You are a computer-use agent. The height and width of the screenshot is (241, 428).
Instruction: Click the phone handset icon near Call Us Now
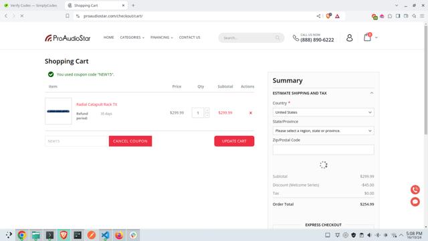[x=296, y=38]
